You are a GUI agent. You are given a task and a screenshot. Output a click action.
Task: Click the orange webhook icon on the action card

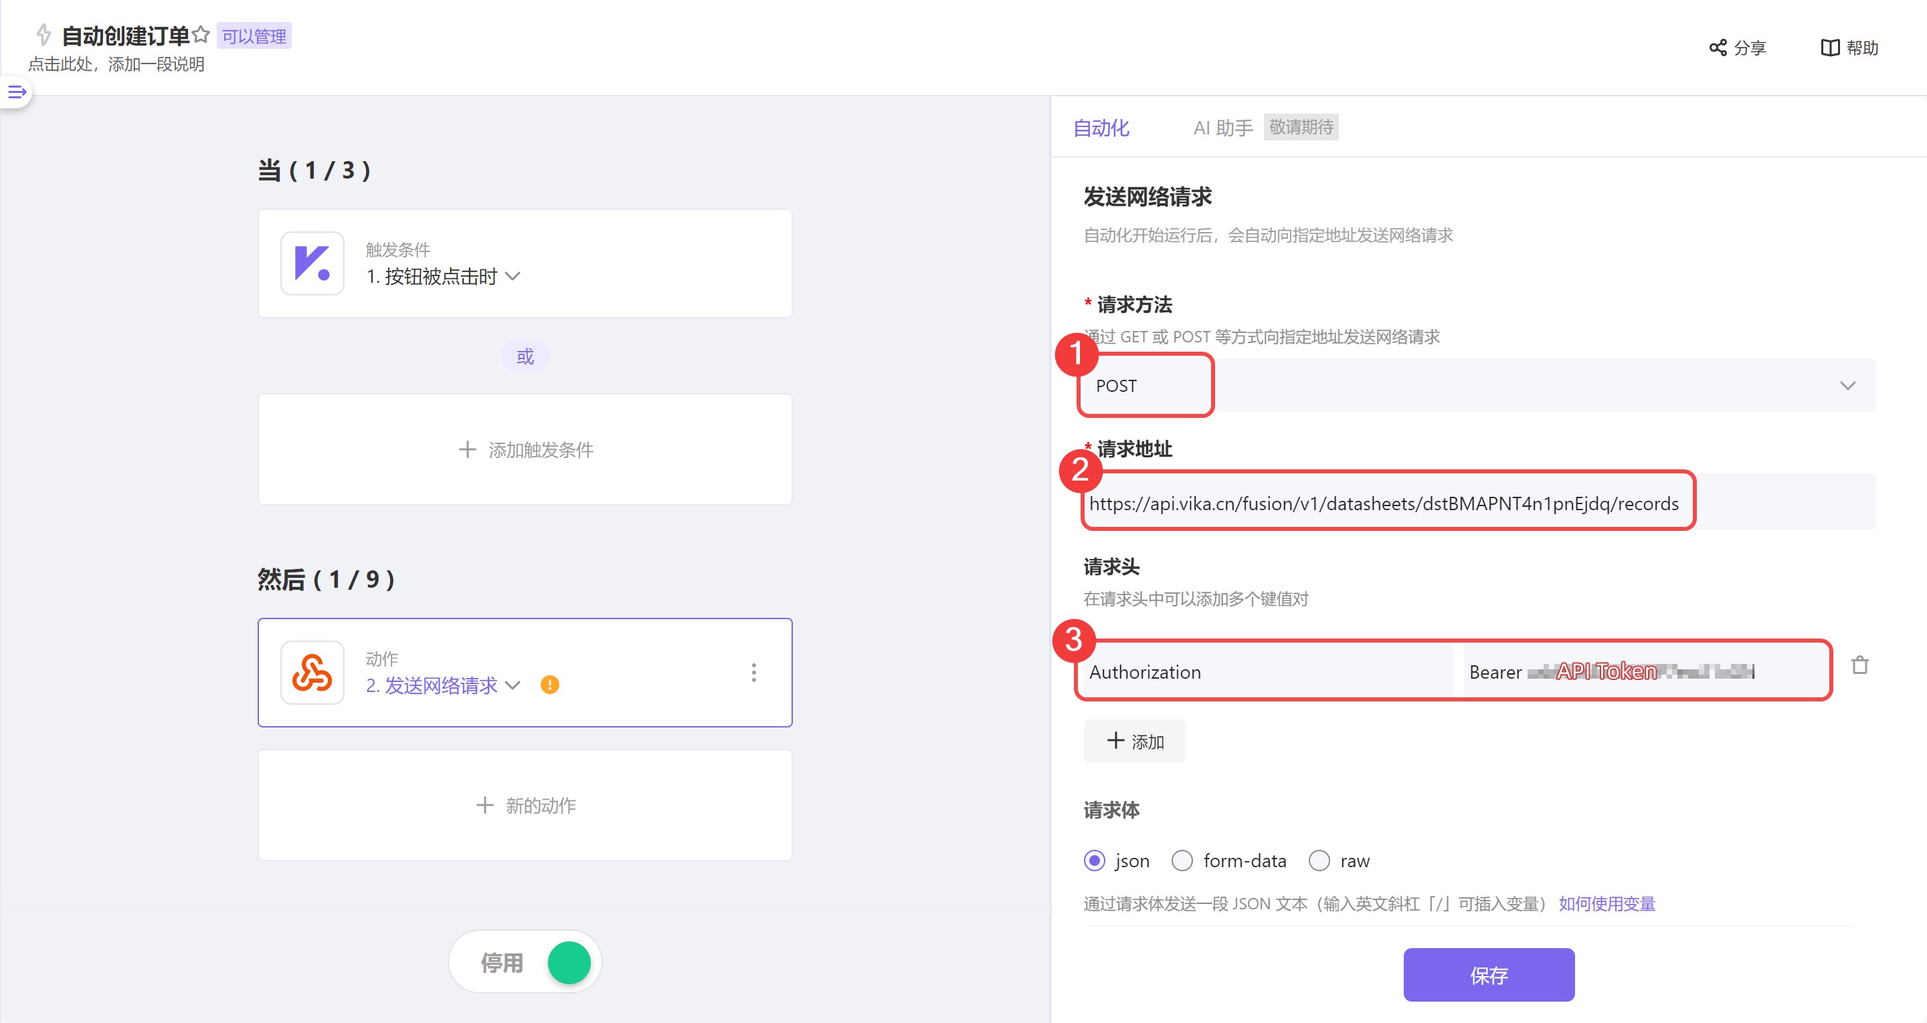[312, 672]
